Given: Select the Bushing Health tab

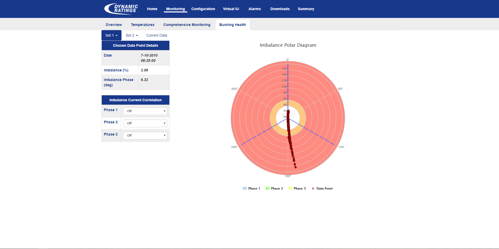Looking at the screenshot, I should (233, 25).
